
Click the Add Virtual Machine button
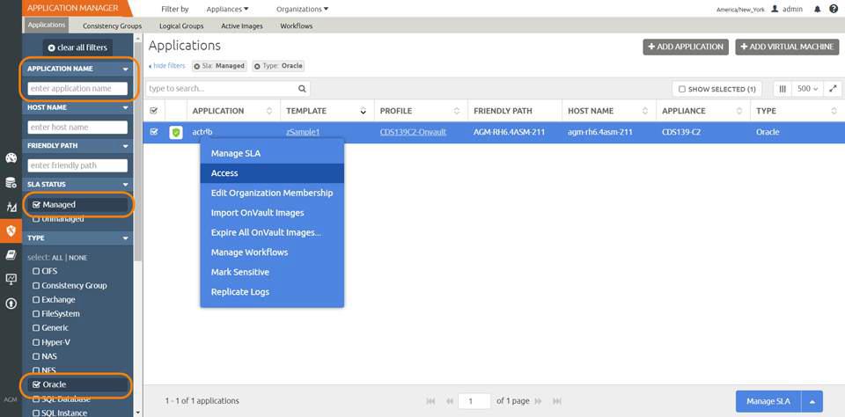tap(787, 47)
